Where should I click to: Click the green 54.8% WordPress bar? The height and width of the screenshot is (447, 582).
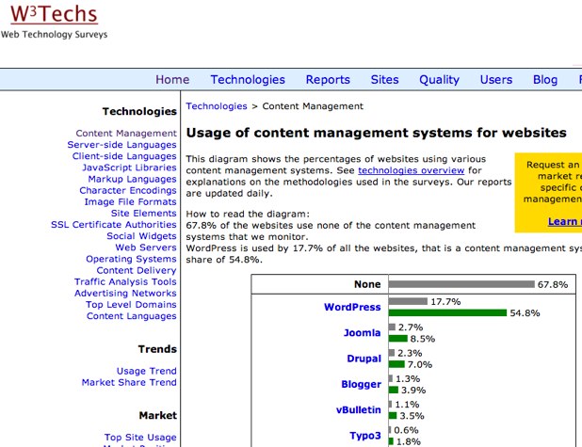click(x=447, y=313)
